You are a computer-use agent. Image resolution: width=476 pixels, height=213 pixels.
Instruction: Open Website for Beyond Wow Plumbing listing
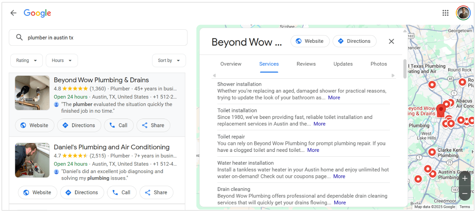(34, 125)
